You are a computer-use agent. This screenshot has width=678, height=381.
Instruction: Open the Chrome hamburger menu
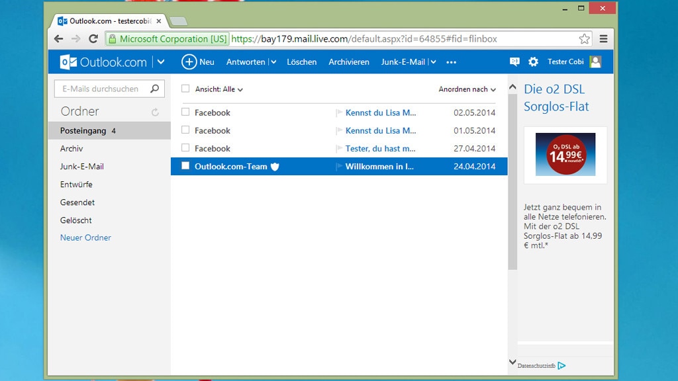tap(604, 39)
